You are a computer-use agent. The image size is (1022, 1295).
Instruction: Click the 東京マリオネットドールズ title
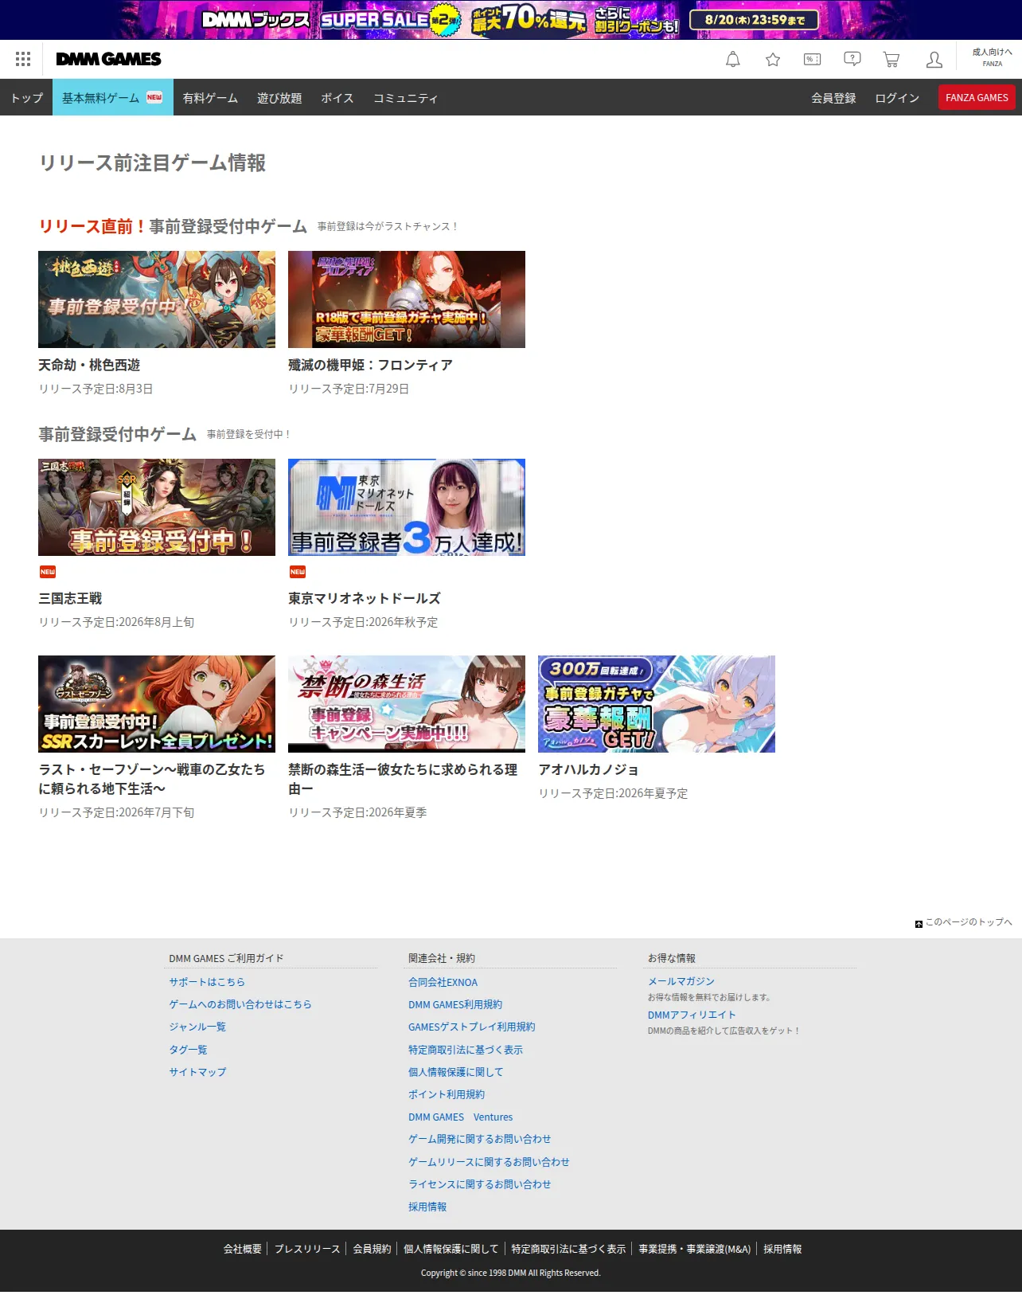(365, 598)
